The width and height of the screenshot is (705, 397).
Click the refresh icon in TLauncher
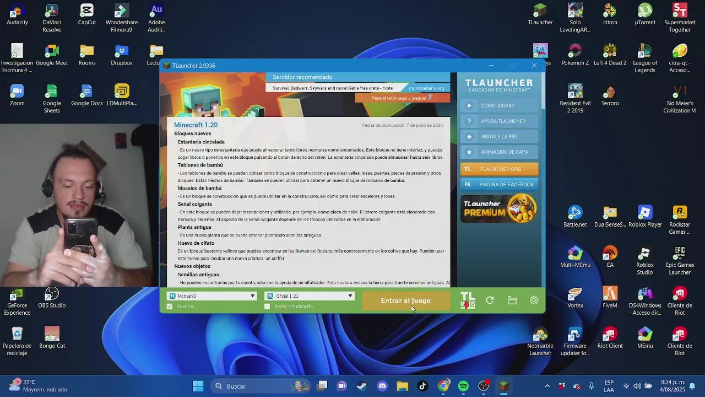click(x=490, y=301)
